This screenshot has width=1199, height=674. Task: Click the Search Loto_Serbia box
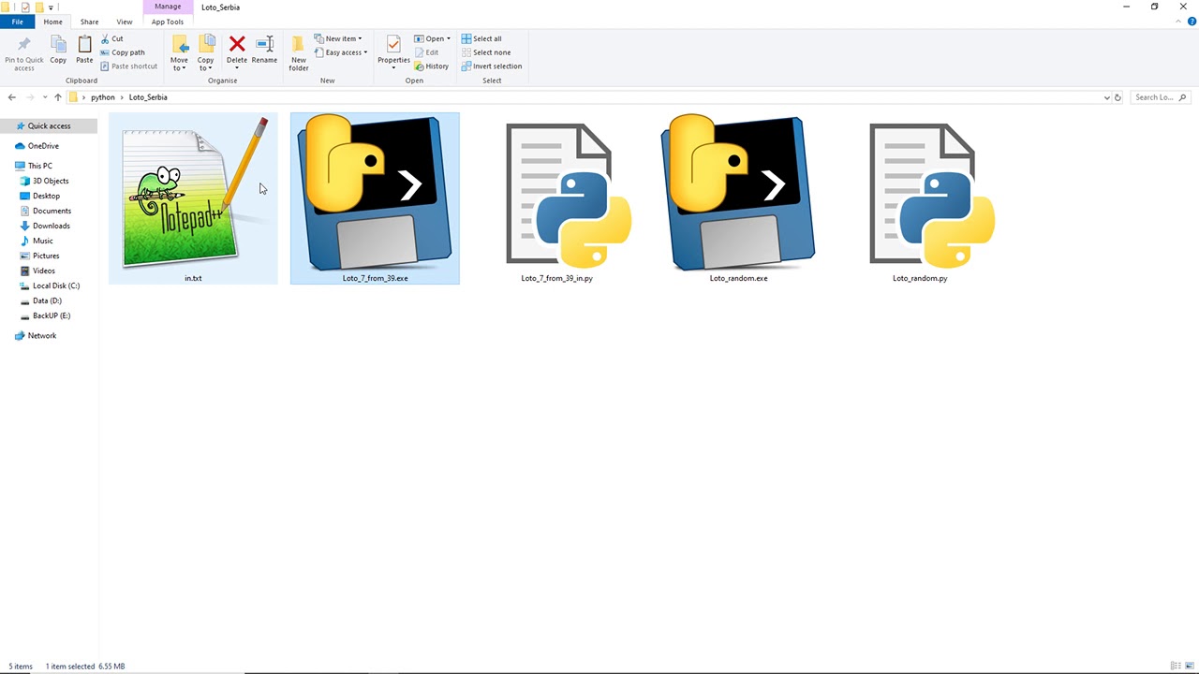pyautogui.click(x=1160, y=97)
